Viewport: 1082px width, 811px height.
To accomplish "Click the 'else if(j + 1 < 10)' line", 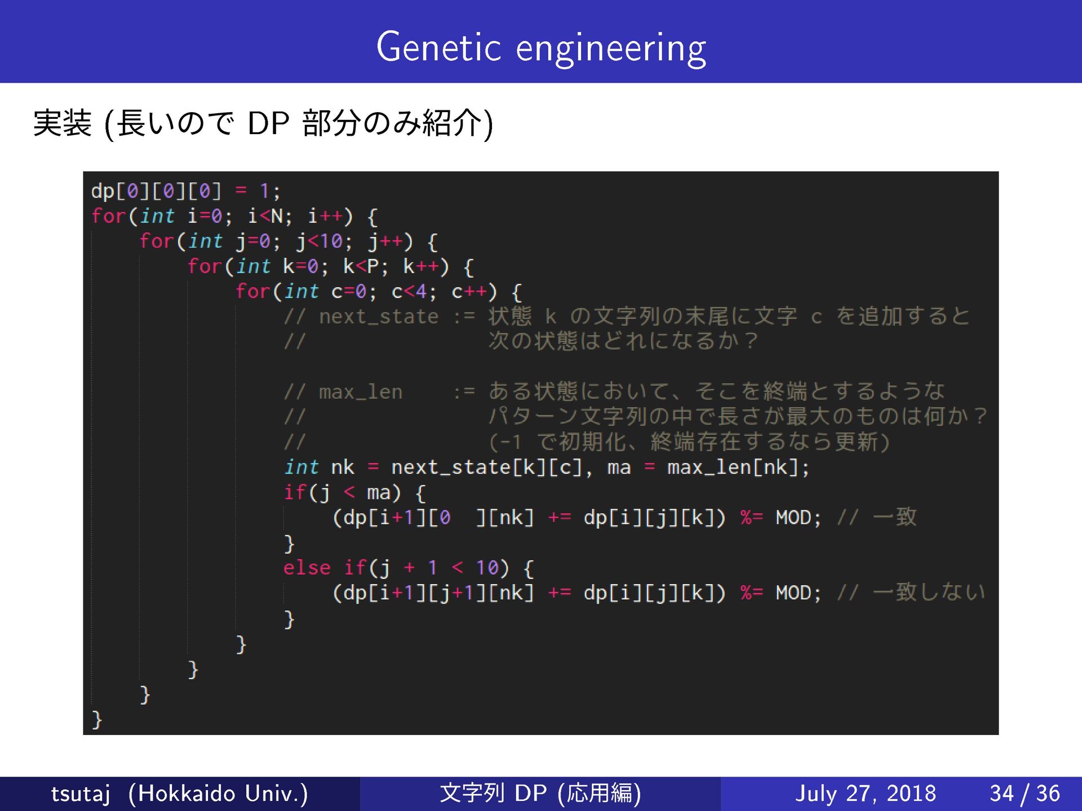I will click(408, 568).
